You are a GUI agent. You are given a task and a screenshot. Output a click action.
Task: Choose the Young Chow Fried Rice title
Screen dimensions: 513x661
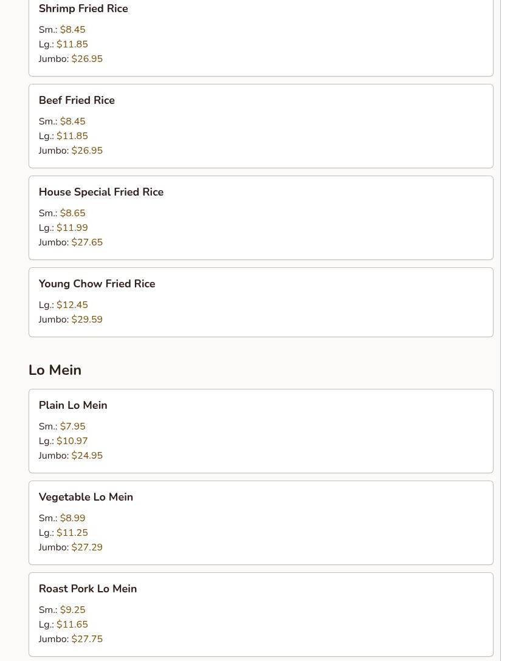(97, 284)
